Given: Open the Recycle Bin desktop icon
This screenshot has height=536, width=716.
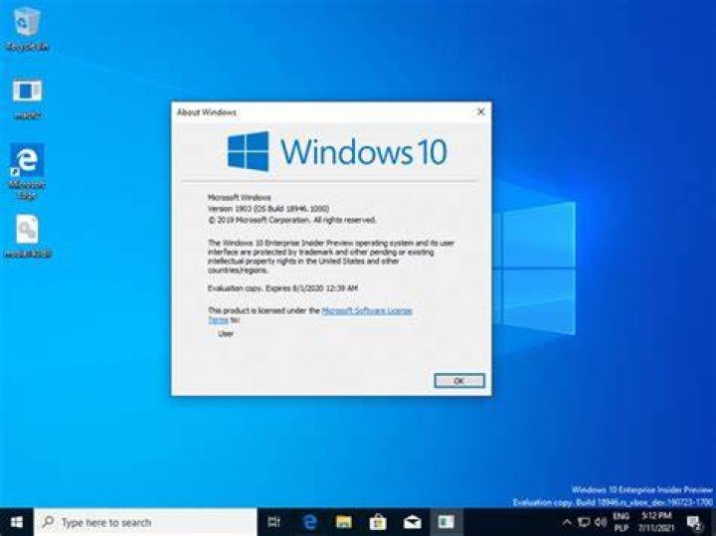Looking at the screenshot, I should coord(27,29).
